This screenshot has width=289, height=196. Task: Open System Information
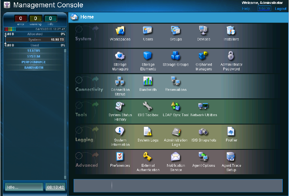pyautogui.click(x=120, y=132)
